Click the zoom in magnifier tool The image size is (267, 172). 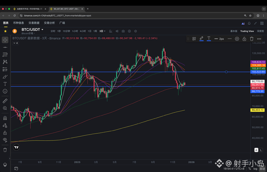tap(5, 108)
